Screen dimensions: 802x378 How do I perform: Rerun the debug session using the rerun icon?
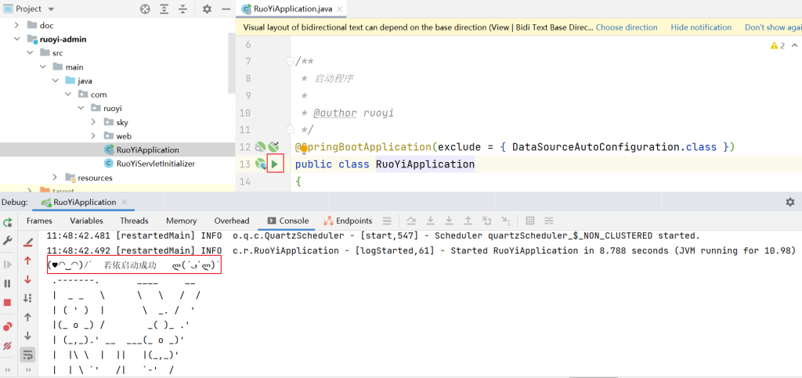point(8,223)
